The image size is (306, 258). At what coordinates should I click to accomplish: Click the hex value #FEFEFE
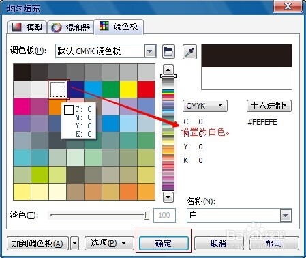click(x=262, y=122)
